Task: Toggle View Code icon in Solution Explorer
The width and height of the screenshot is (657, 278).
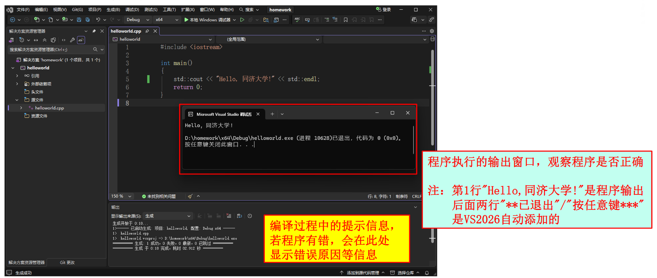Action: (63, 40)
